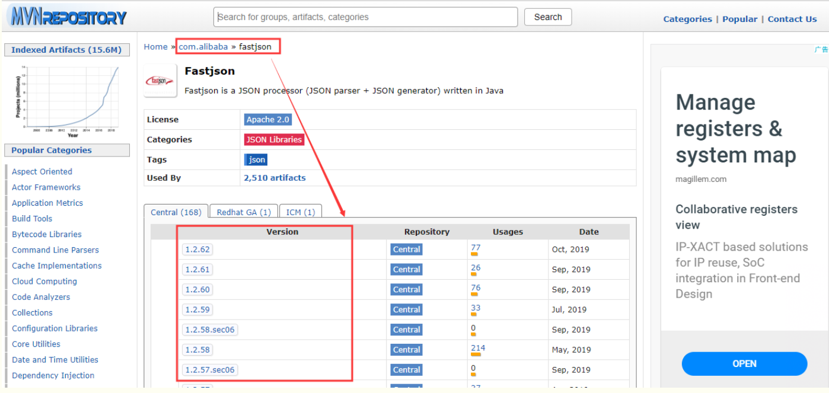Open Cloud Computing category

[44, 282]
